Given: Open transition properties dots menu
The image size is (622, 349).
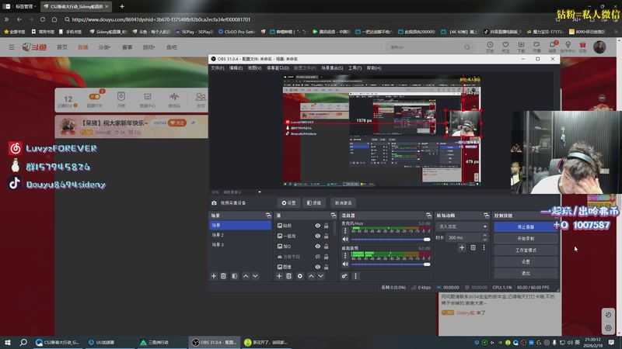Looking at the screenshot, I should (484, 247).
